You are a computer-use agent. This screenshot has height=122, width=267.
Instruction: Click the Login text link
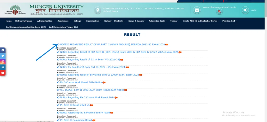(x=253, y=10)
